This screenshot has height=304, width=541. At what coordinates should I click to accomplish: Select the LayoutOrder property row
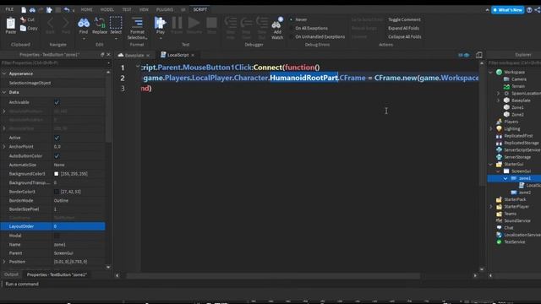tap(52, 226)
